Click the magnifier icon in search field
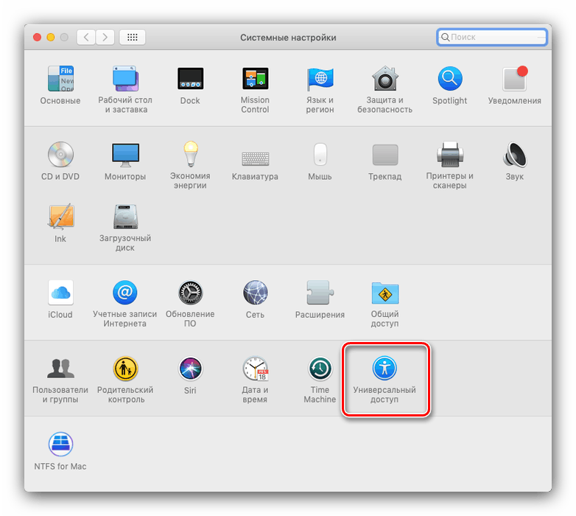 coord(445,37)
